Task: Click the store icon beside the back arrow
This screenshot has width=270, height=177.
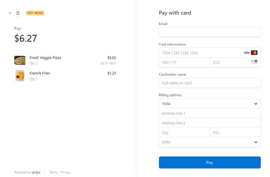Action: point(18,13)
